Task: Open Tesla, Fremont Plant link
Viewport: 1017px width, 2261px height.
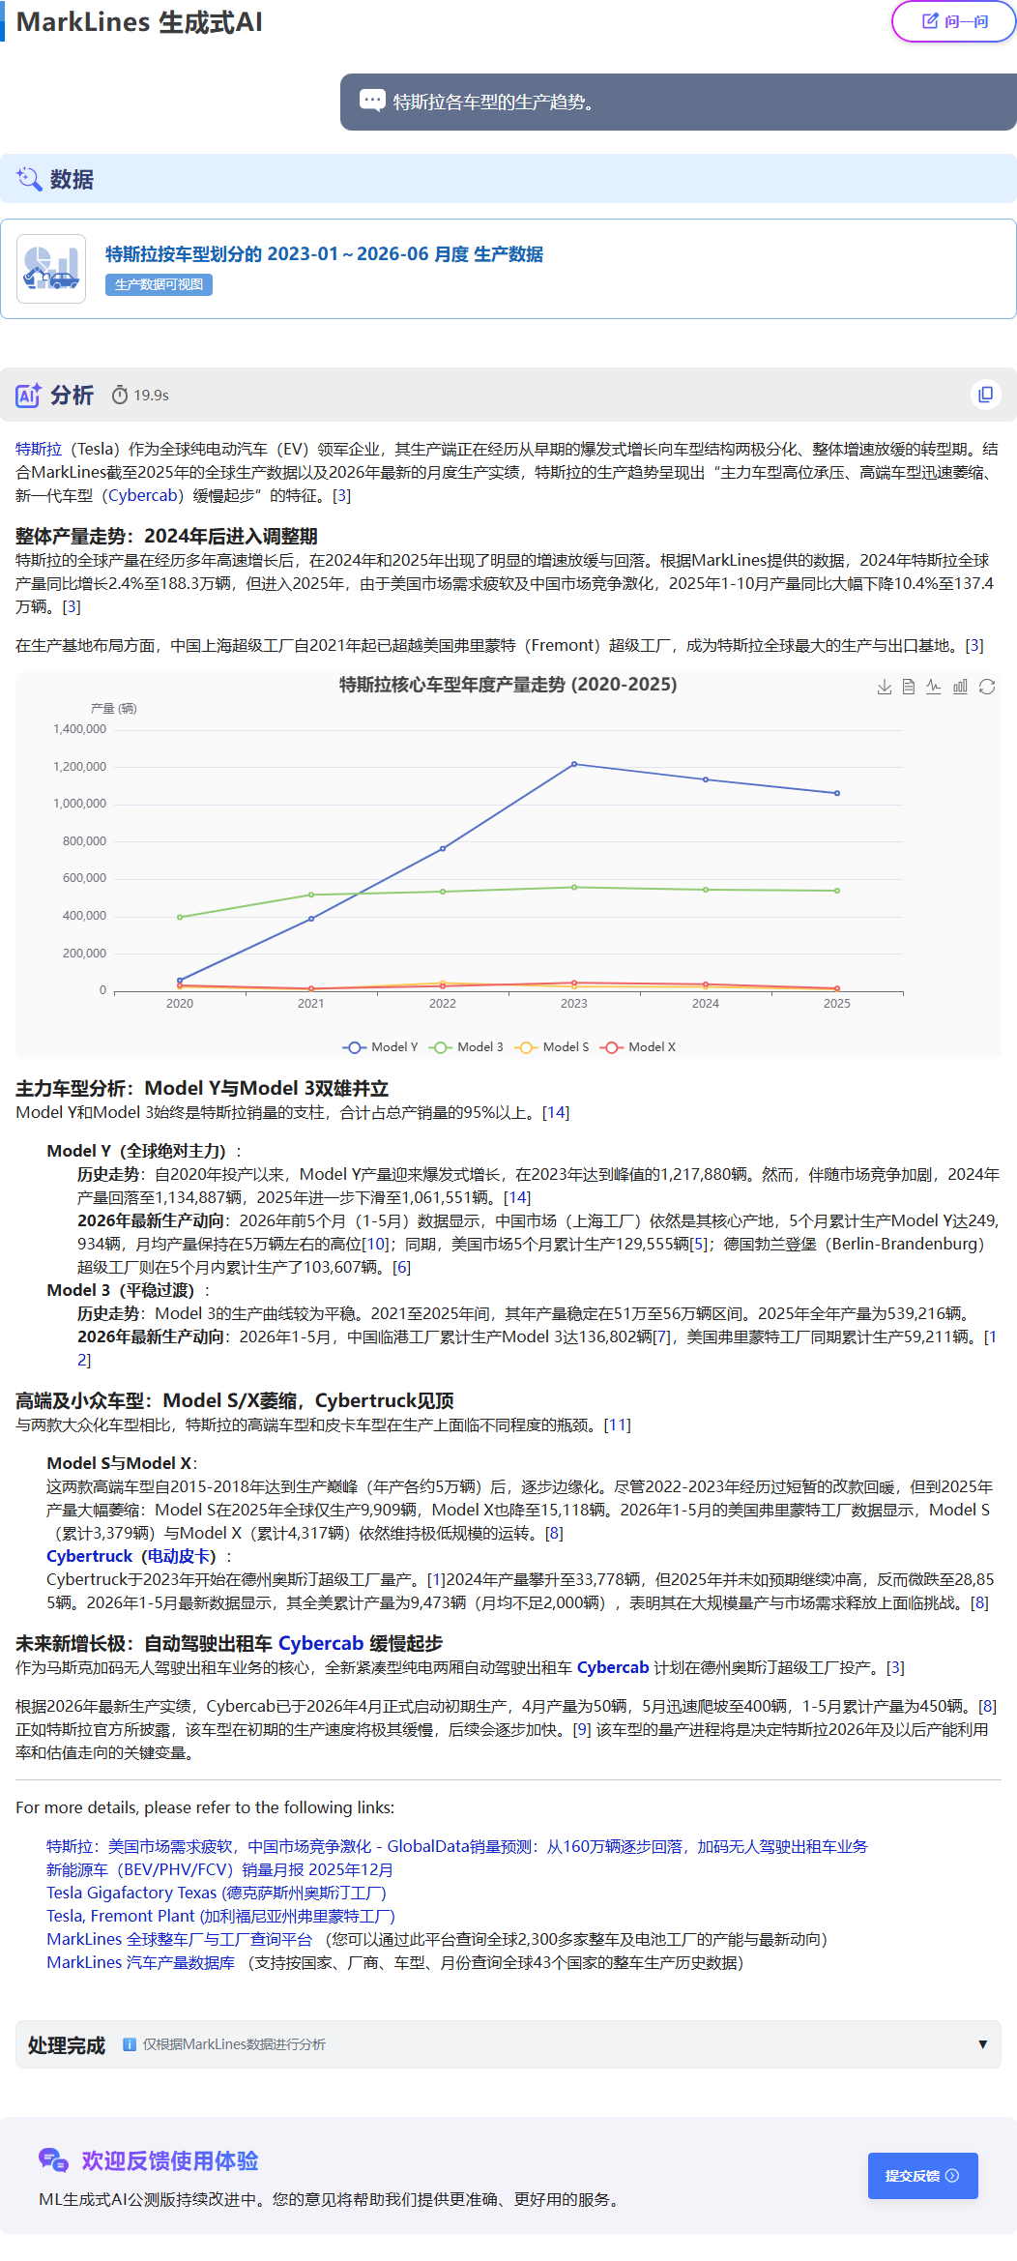Action: click(x=220, y=1916)
